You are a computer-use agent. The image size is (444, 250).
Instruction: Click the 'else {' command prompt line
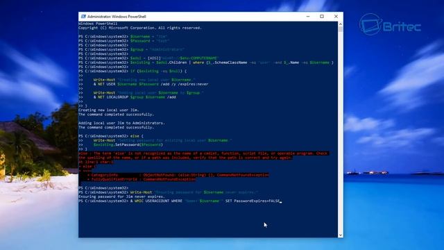(x=111, y=136)
